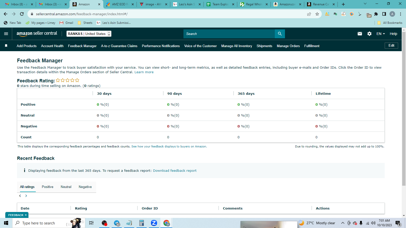Close the AMZ EOD browser tab
This screenshot has width=406, height=228.
(x=133, y=4)
